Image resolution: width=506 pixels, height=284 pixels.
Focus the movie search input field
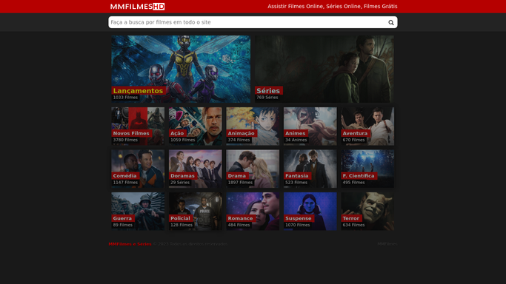click(247, 22)
